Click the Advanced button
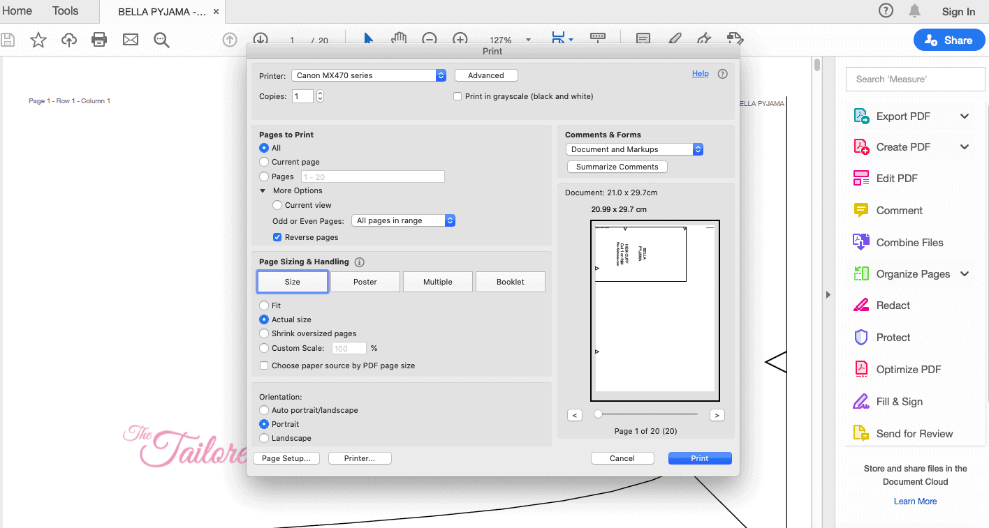This screenshot has width=989, height=528. (486, 75)
